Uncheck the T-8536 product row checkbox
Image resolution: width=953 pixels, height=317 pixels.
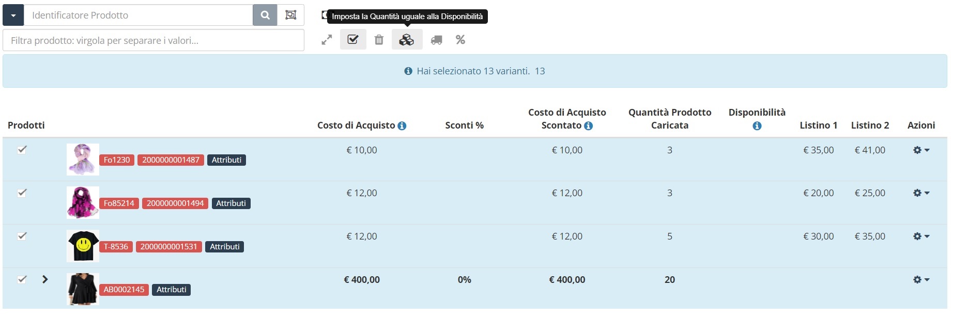tap(22, 236)
